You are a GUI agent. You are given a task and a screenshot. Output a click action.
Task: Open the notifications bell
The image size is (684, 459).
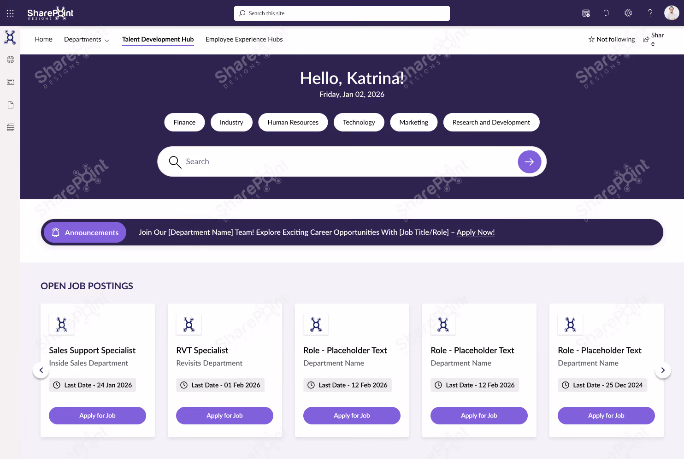[x=606, y=13]
